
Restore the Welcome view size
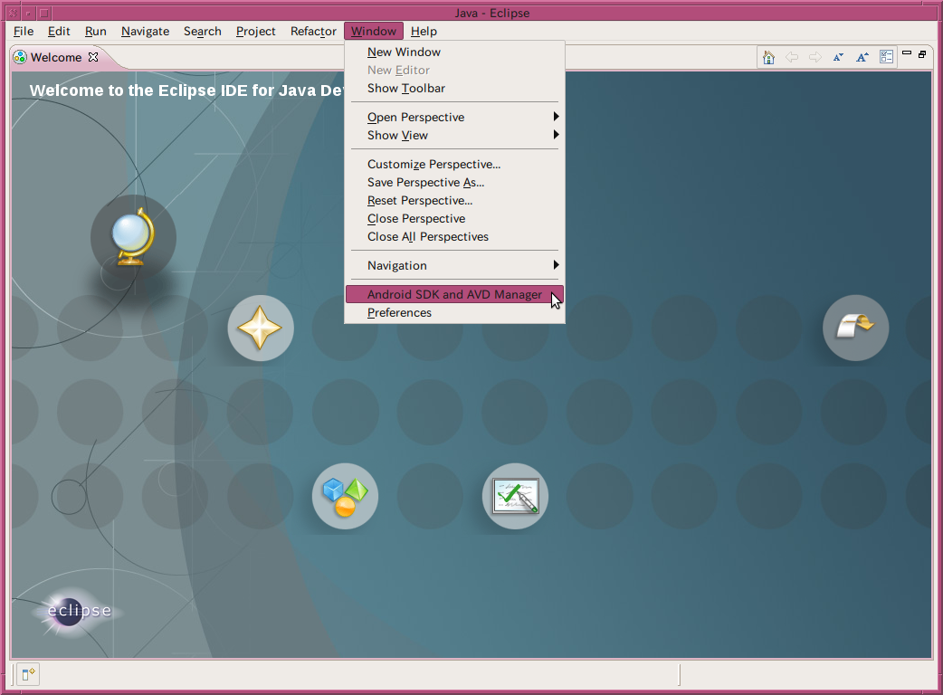922,54
